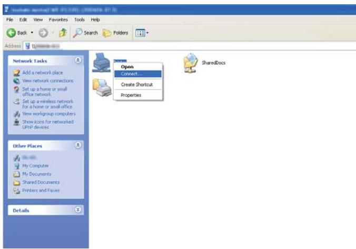Click View workgroup computers link
The width and height of the screenshot is (356, 249).
point(49,114)
